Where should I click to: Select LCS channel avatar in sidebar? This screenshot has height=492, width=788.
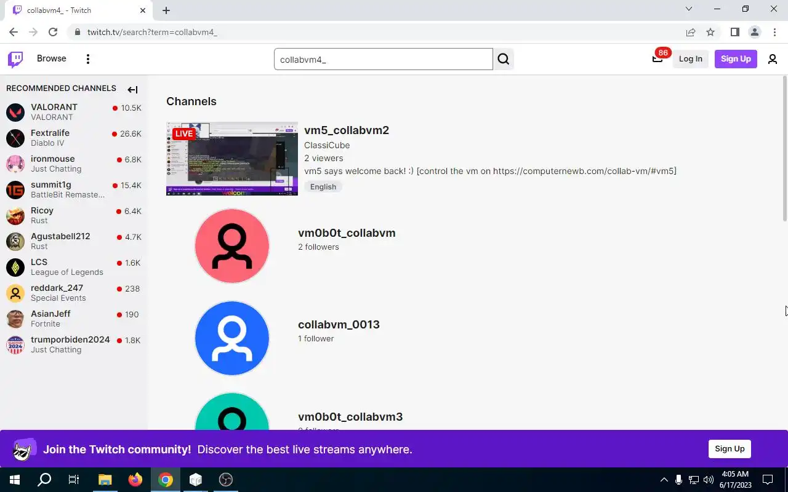[x=15, y=267]
